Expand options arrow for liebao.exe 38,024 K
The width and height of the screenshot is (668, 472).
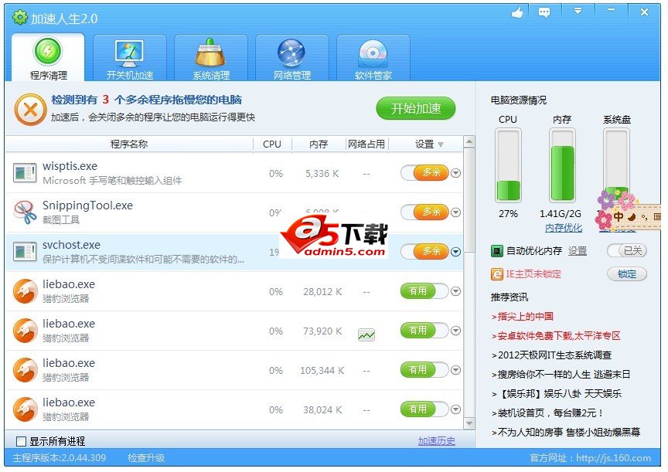point(456,409)
